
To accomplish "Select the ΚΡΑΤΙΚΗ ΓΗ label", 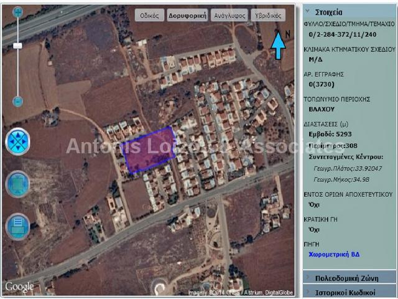I will [321, 219].
